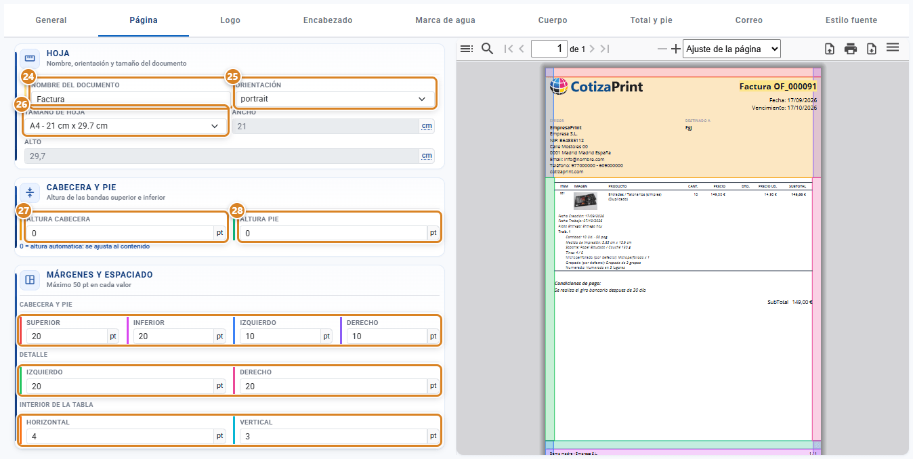Image resolution: width=913 pixels, height=459 pixels.
Task: Open the Marca de agua tab
Action: coord(445,20)
